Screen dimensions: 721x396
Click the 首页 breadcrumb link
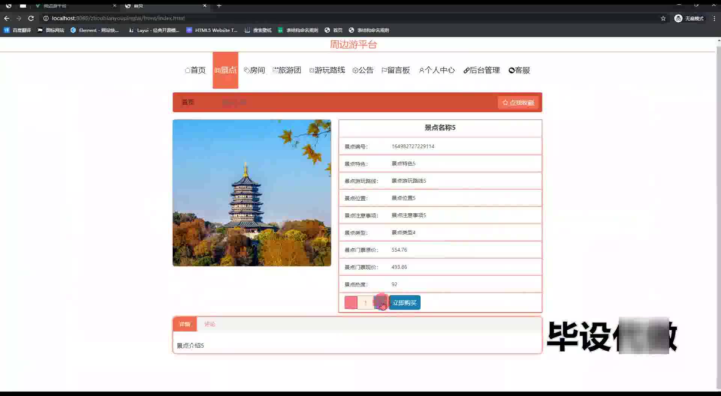point(188,102)
